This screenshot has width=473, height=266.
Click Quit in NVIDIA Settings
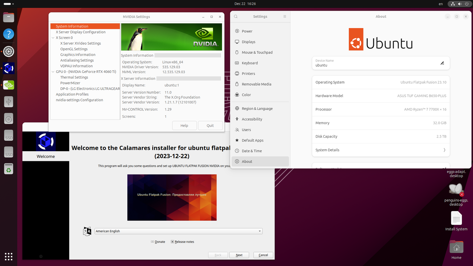click(210, 125)
